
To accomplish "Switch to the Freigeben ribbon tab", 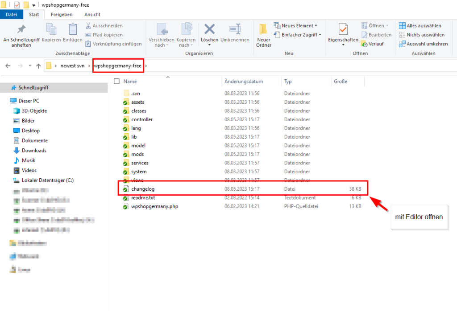I will click(x=62, y=14).
